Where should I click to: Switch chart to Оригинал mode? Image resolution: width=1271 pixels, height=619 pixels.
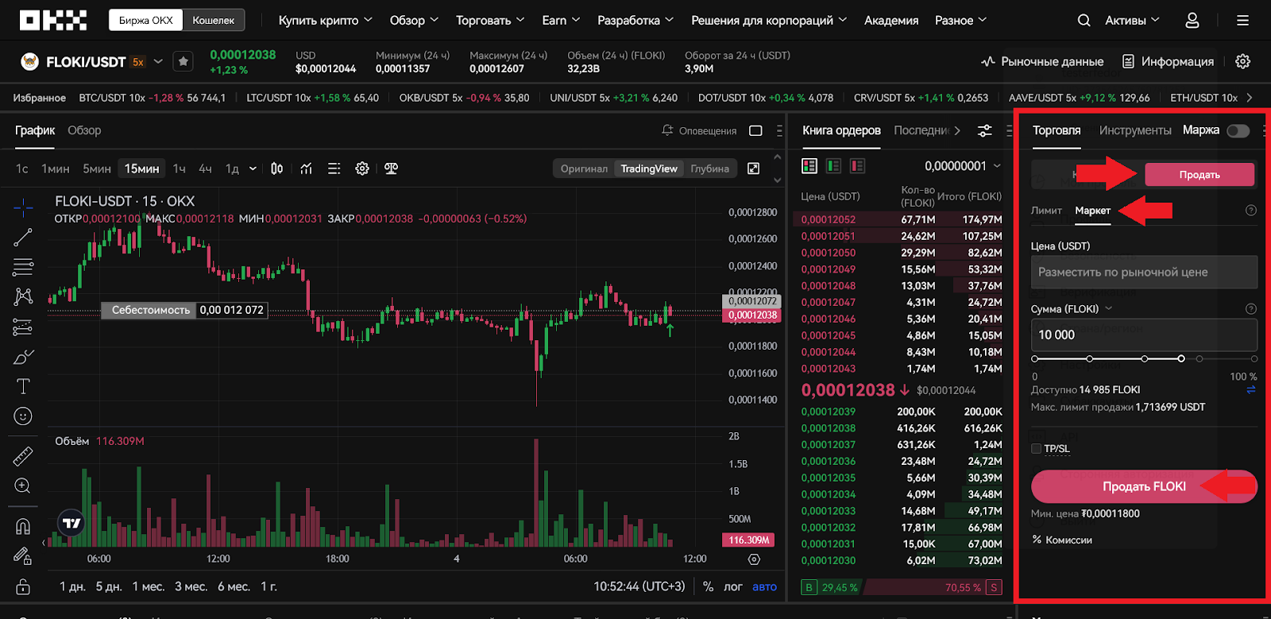click(x=584, y=168)
